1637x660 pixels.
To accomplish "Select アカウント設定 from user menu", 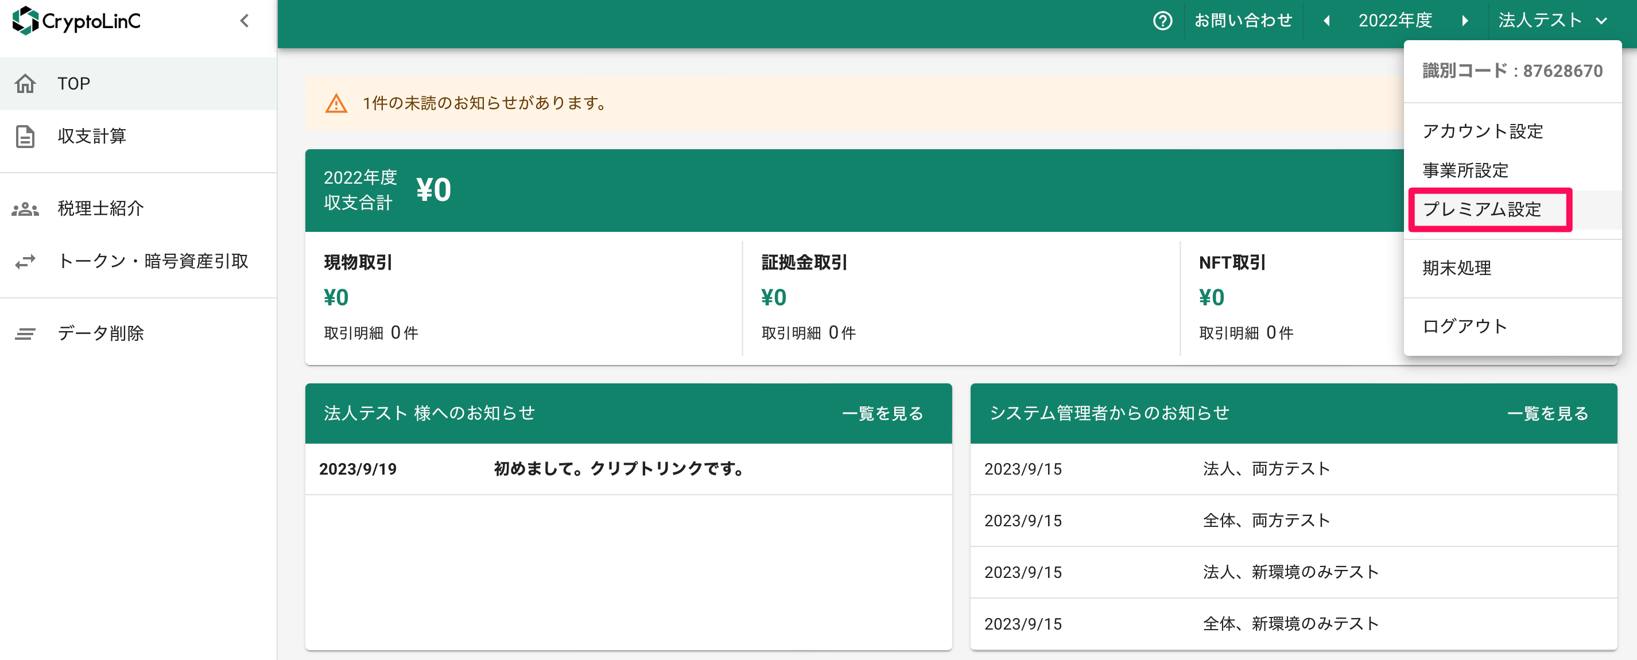I will [x=1512, y=131].
